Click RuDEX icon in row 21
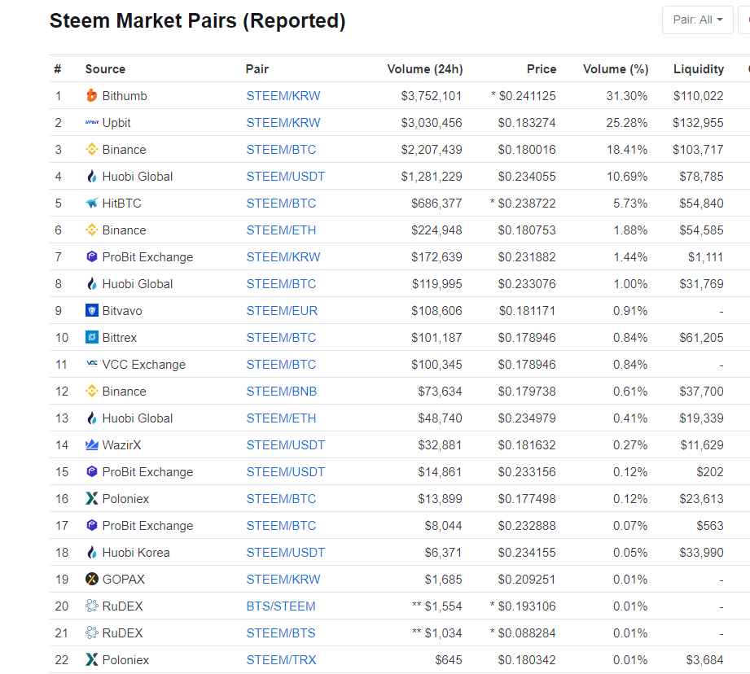Screen dimensions: 750x674 (91, 632)
